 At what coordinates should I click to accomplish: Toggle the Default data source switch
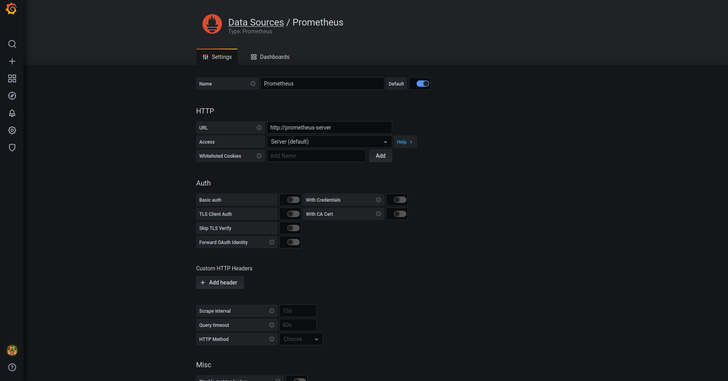422,84
